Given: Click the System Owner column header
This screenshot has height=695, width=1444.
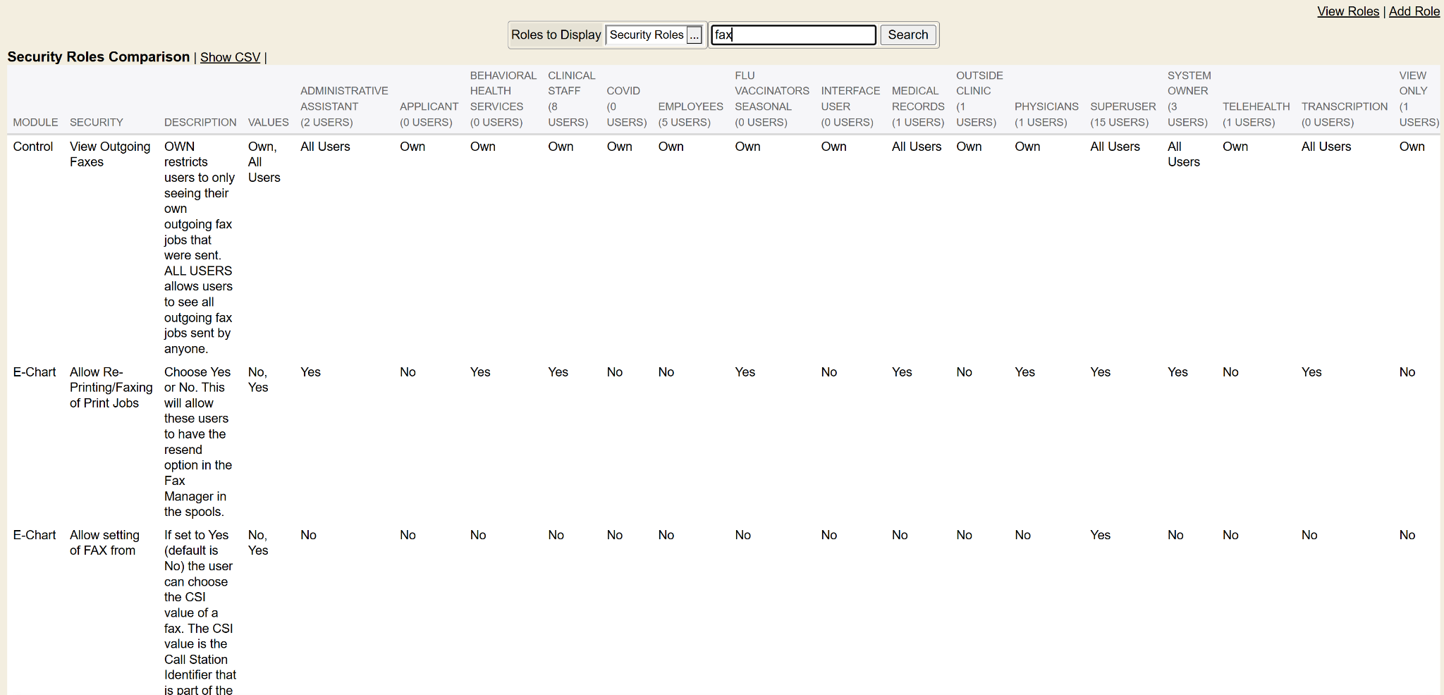Looking at the screenshot, I should (1188, 99).
